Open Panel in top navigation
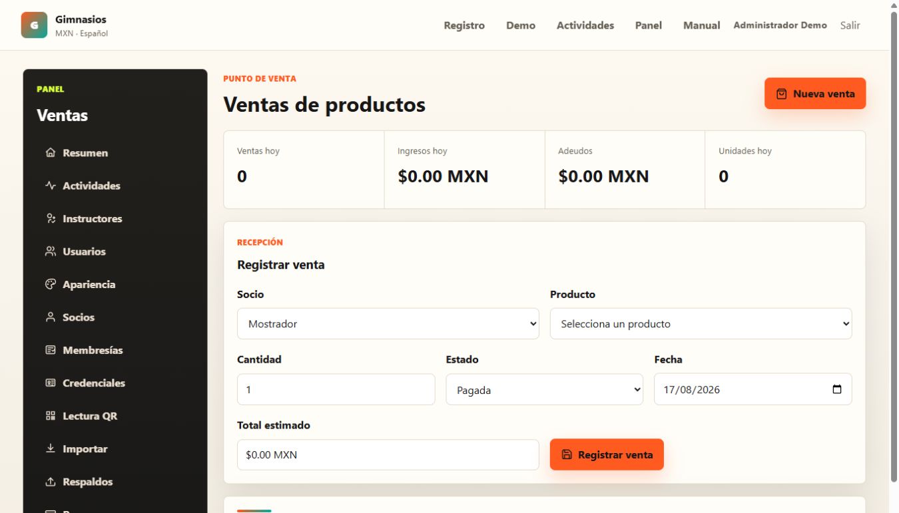Image resolution: width=899 pixels, height=513 pixels. 649,25
